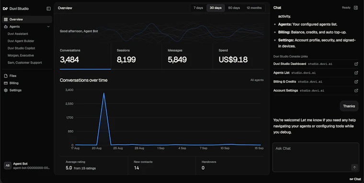Click the Agent Bot account name
The image size is (364, 183).
20,164
